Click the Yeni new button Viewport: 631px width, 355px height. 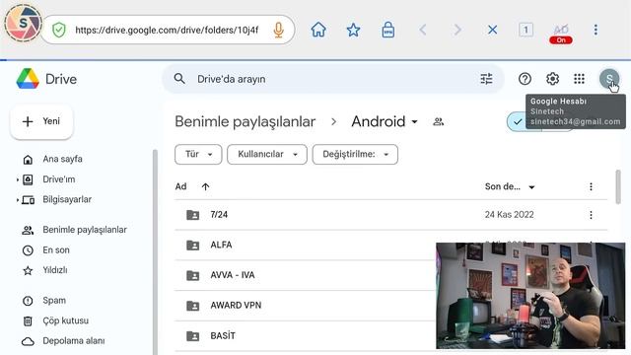click(41, 121)
